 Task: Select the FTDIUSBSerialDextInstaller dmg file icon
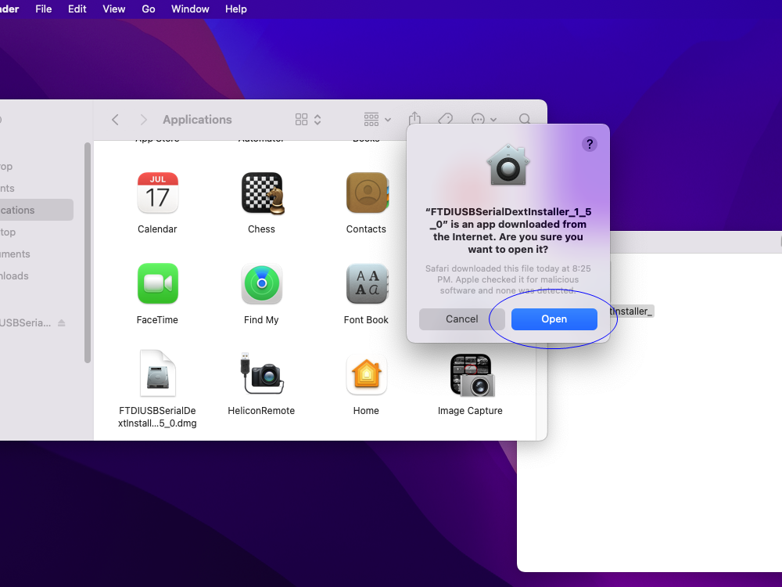point(158,374)
